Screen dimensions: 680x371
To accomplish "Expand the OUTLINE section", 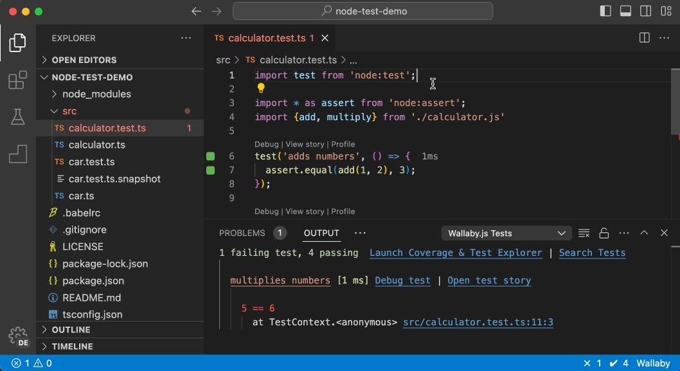I will (120, 330).
